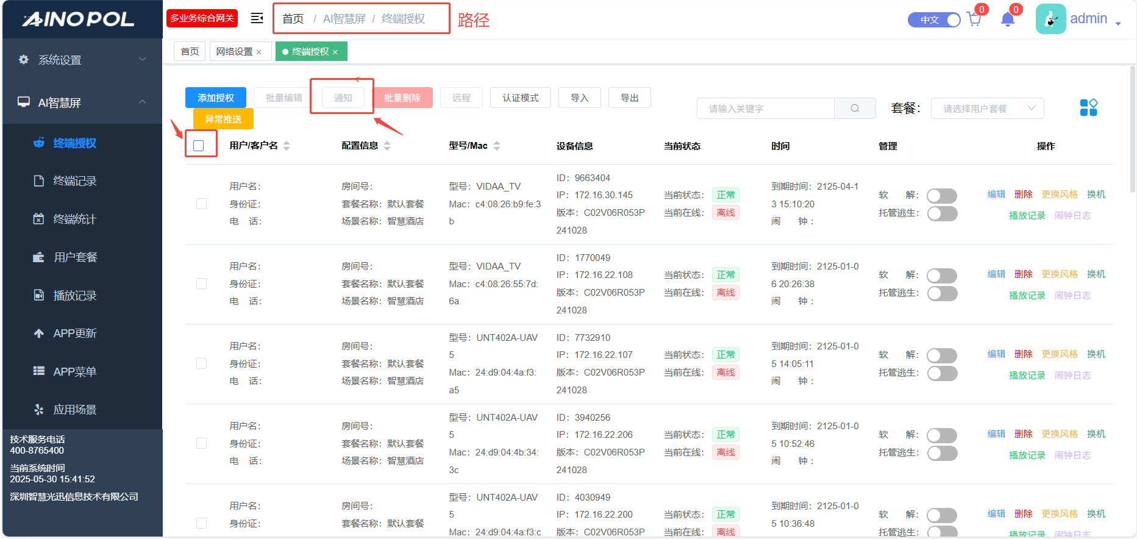Sort by 用户/客户名 column arrows
The height and width of the screenshot is (539, 1137).
287,146
